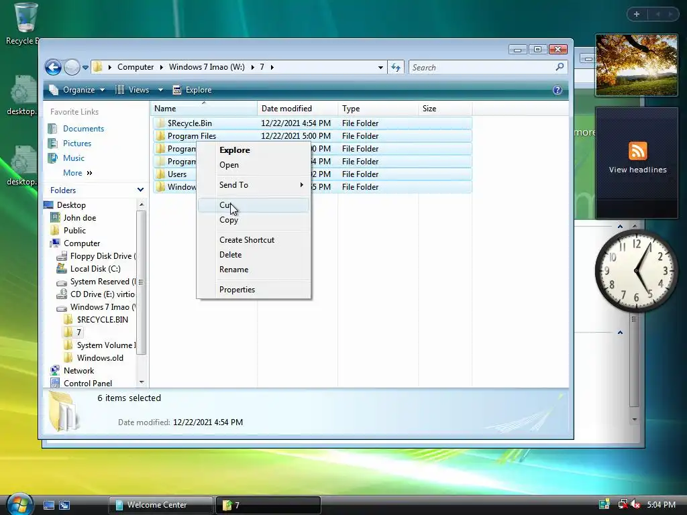Sort by Size column header
The height and width of the screenshot is (515, 687).
click(445, 108)
